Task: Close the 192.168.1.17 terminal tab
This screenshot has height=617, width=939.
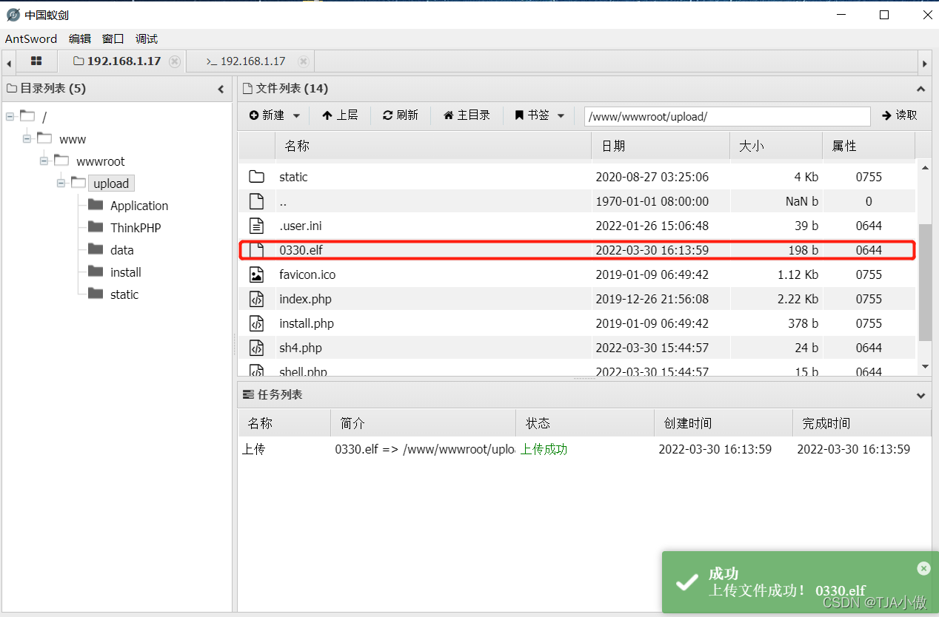Action: coord(302,61)
